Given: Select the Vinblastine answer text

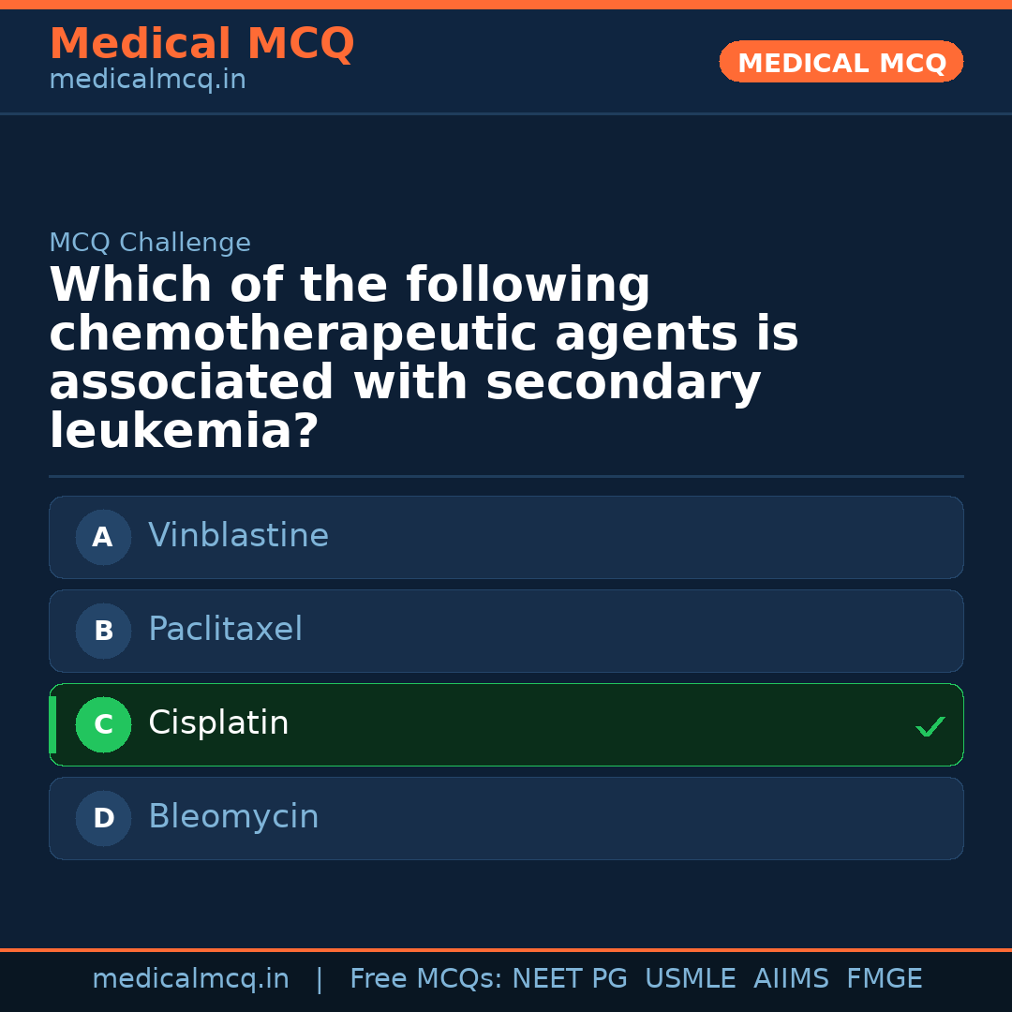Looking at the screenshot, I should (238, 536).
